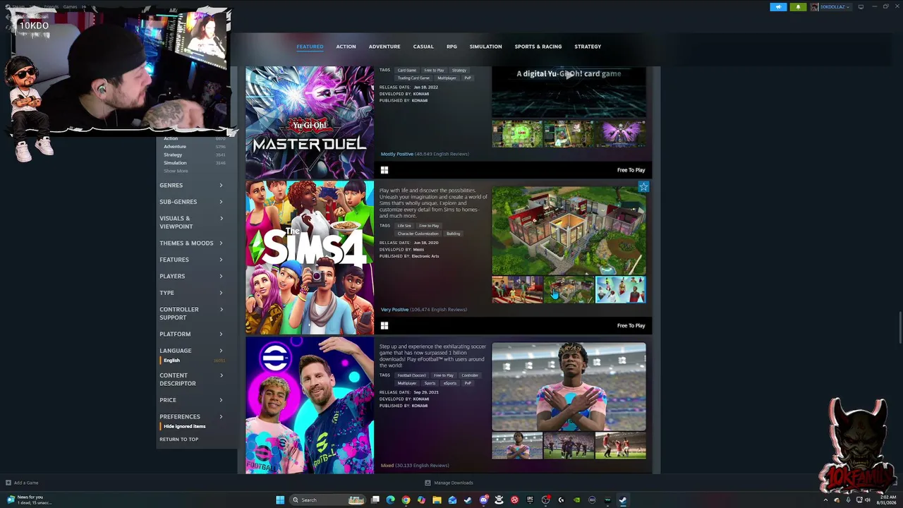The height and width of the screenshot is (508, 903).
Task: Click Free To Play for The Sims 4
Action: [631, 325]
